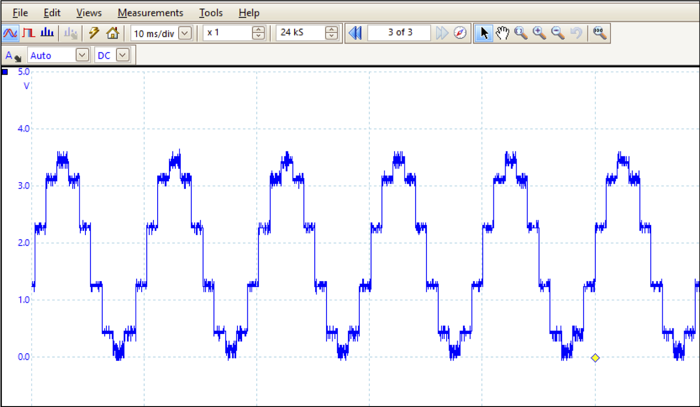Open the File menu

pyautogui.click(x=20, y=13)
